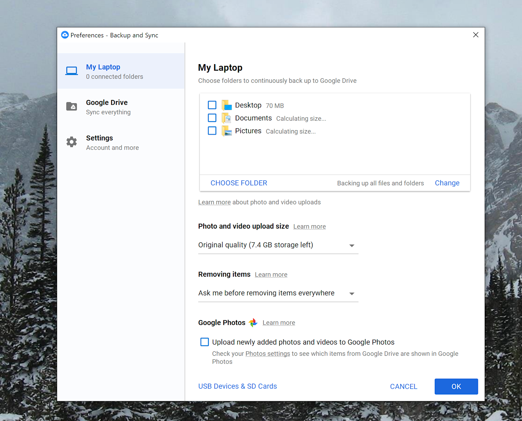Open Learn more about photo and video uploads
Screen dimensions: 522x421
click(214, 202)
